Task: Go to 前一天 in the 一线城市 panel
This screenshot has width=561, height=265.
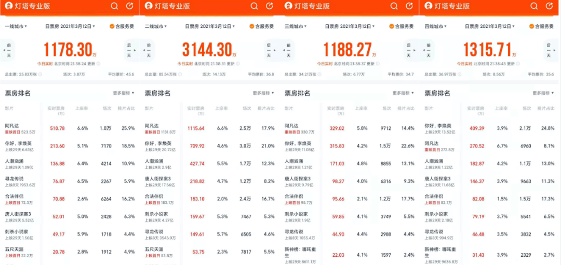Action: pyautogui.click(x=9, y=50)
